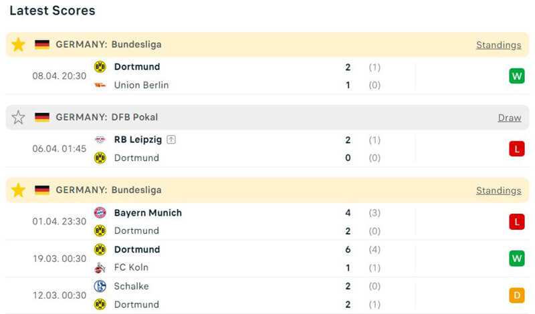Click the FC Koln club logo
This screenshot has height=314, width=535.
(100, 267)
